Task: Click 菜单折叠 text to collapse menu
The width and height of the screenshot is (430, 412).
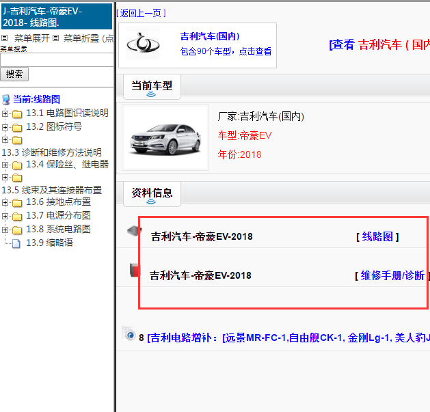Action: [x=81, y=38]
